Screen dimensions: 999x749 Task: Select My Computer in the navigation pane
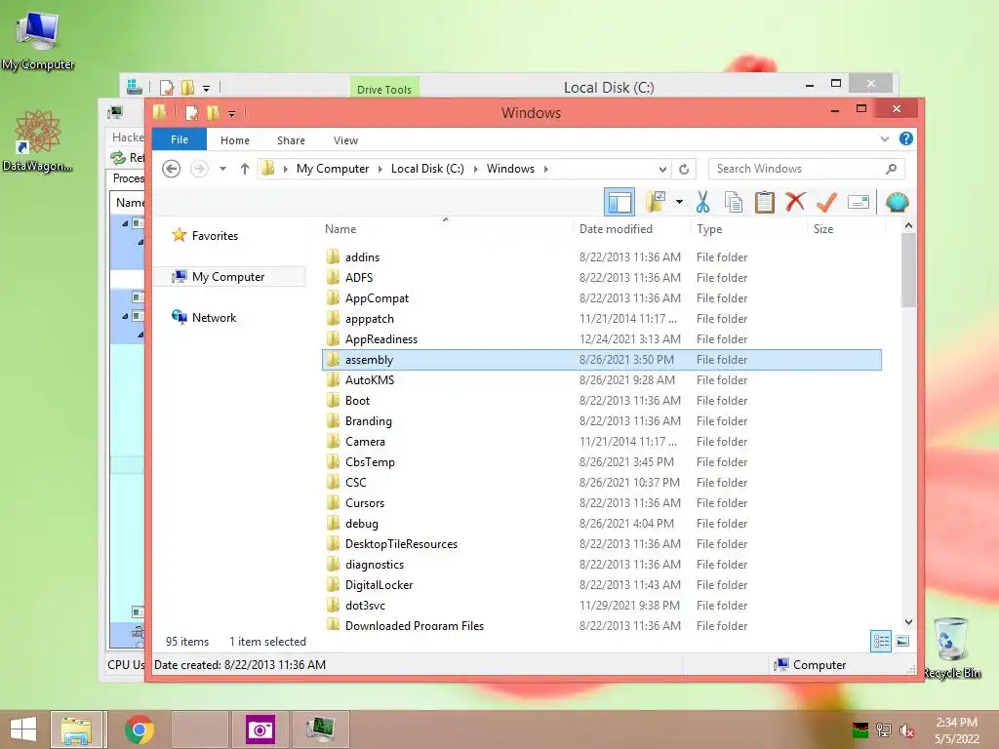228,277
